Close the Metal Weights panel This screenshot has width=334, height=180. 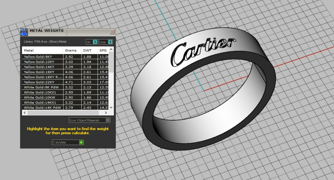(112, 32)
